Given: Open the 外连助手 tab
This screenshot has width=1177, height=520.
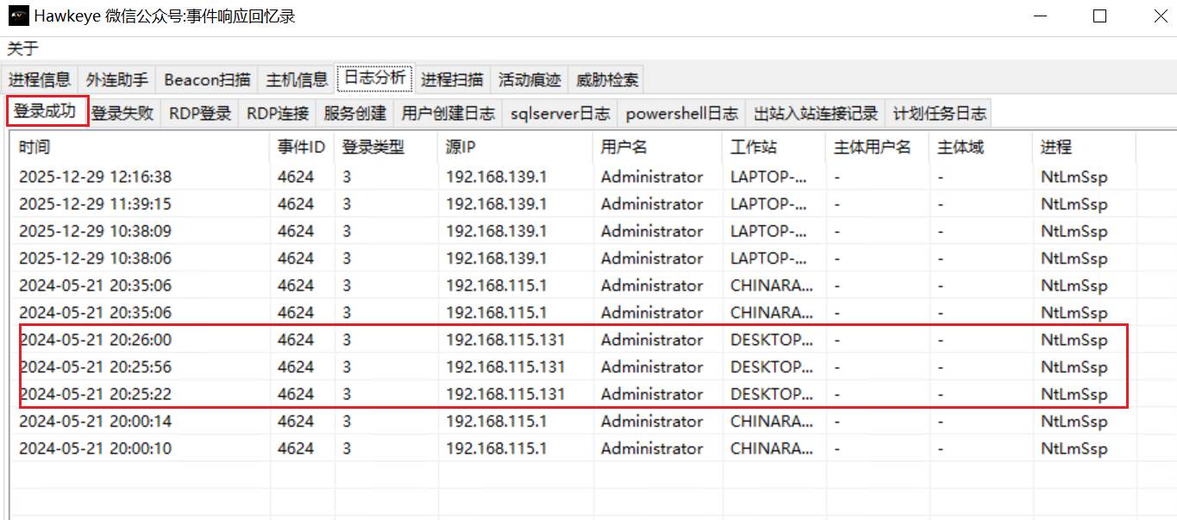Looking at the screenshot, I should pyautogui.click(x=116, y=80).
